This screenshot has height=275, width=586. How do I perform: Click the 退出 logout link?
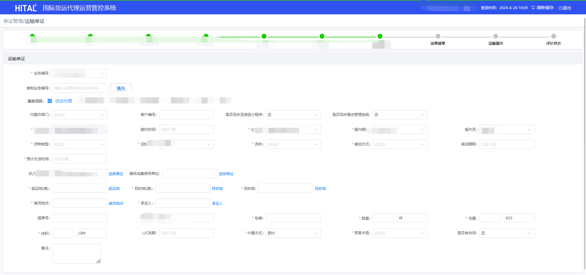tap(567, 8)
